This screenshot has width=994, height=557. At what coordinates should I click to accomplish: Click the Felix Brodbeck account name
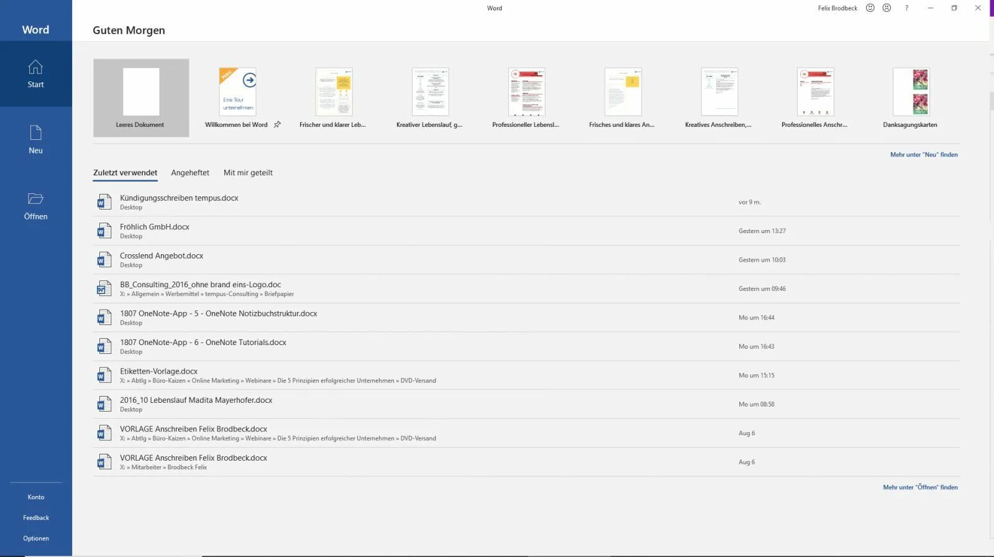tap(837, 8)
